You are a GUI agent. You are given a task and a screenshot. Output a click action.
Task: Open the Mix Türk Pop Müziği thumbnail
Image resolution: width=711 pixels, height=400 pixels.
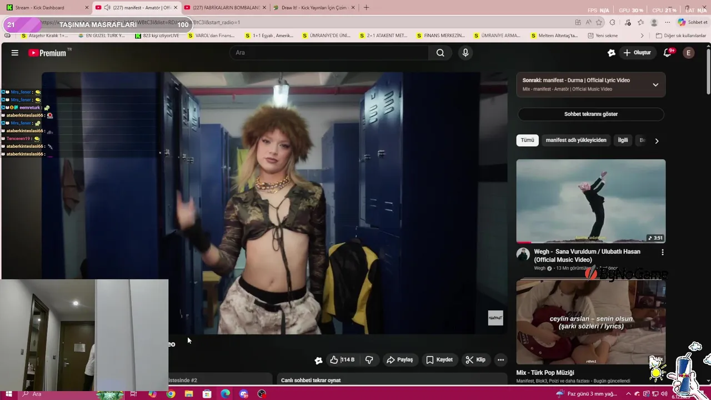click(591, 322)
